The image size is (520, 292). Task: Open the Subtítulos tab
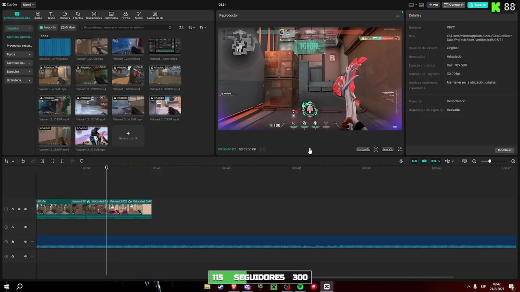point(111,15)
